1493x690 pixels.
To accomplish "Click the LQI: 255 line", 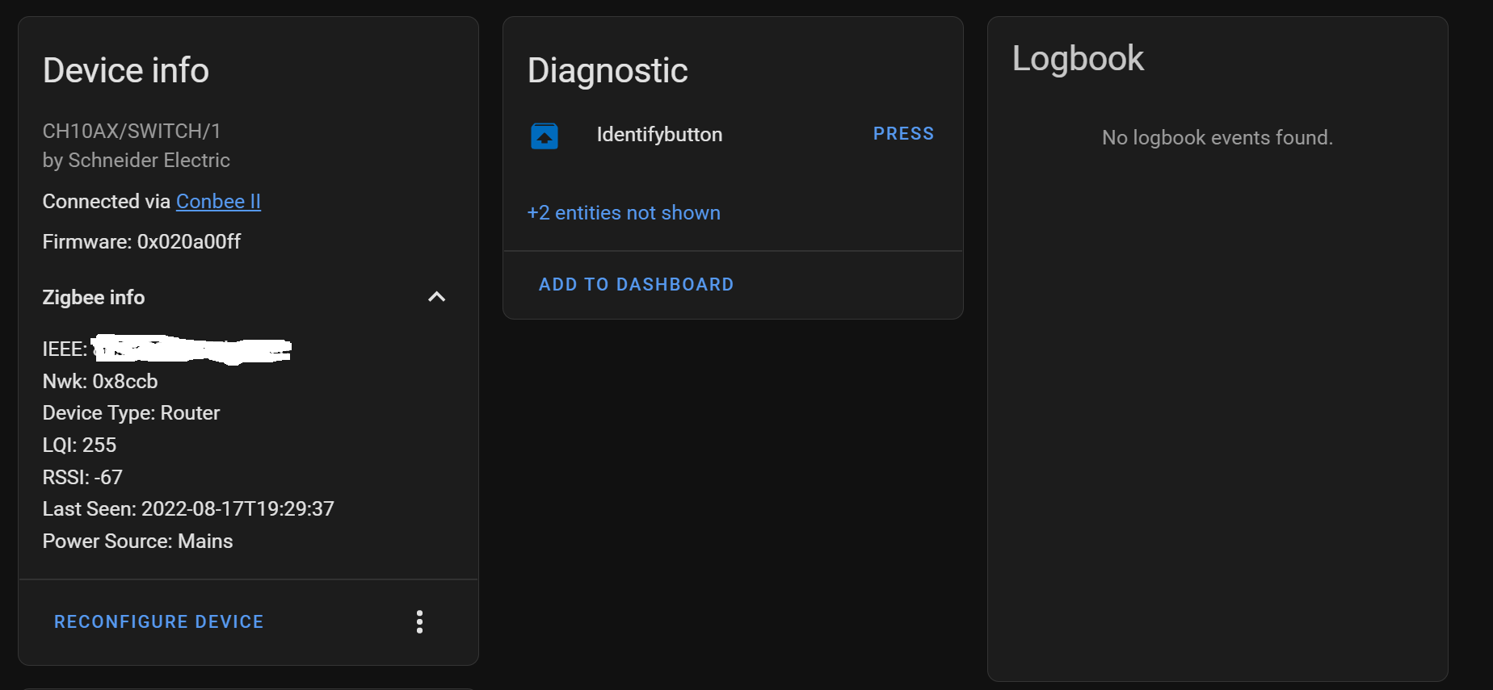I will 79,445.
